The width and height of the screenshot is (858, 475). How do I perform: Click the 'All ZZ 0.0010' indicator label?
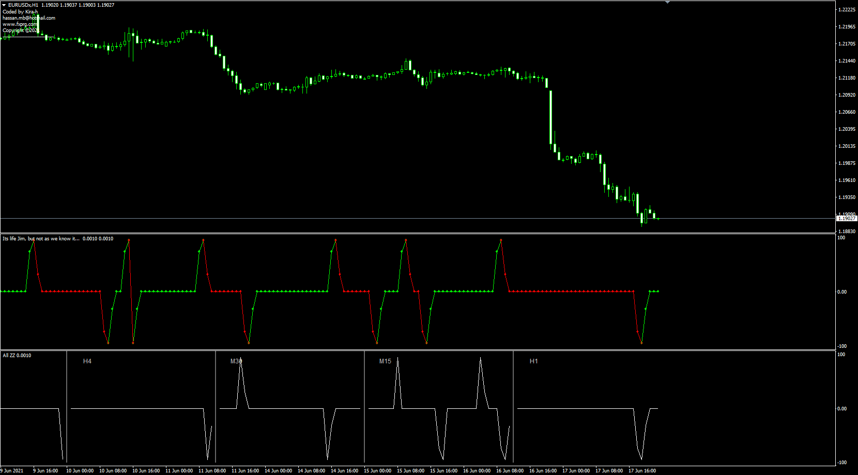click(x=17, y=356)
